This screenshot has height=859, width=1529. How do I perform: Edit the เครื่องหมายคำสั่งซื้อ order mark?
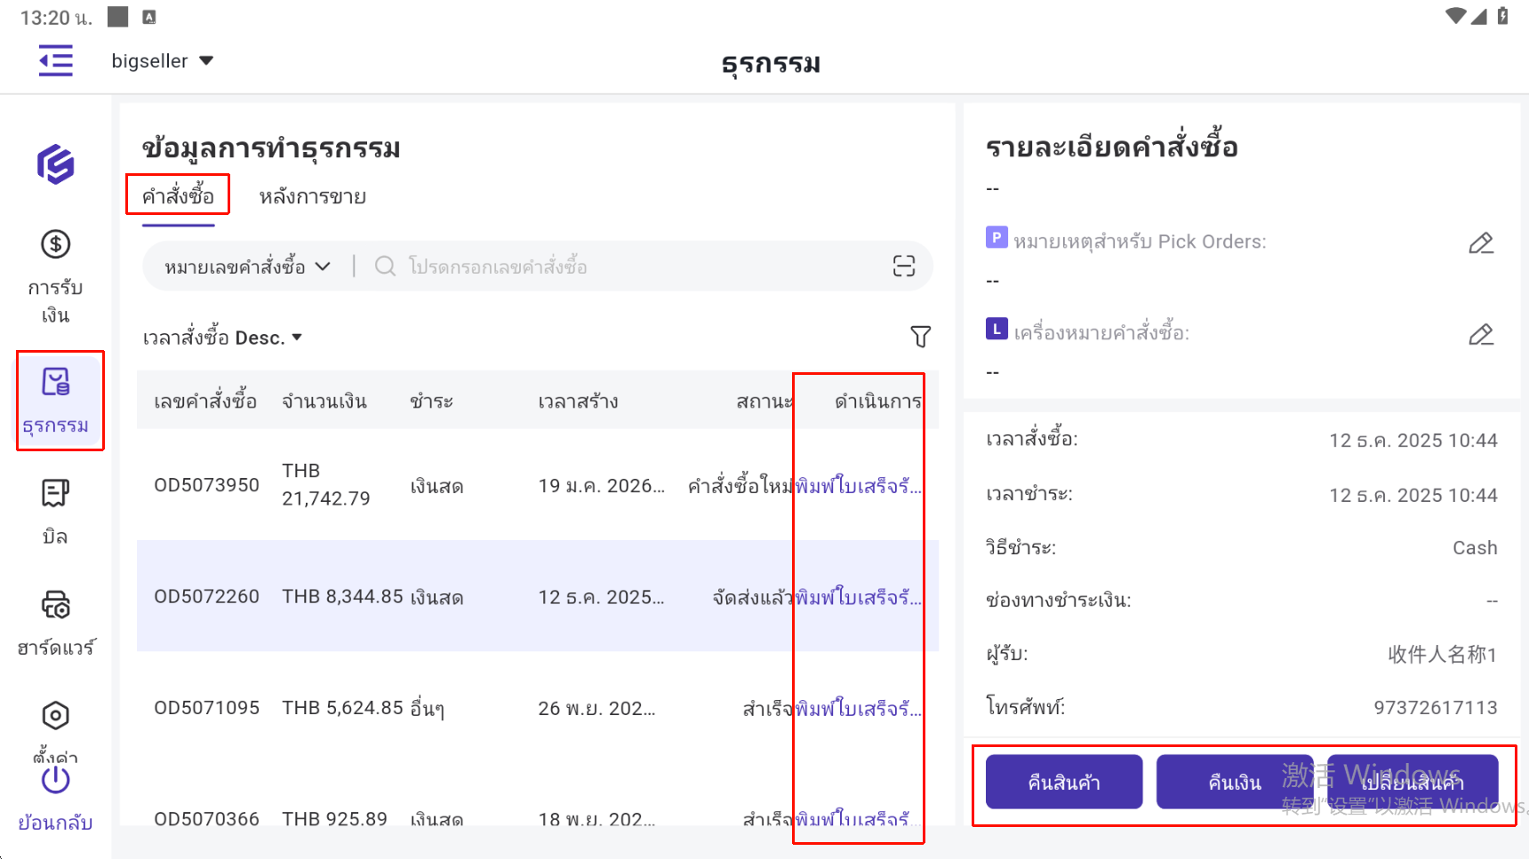pyautogui.click(x=1480, y=335)
